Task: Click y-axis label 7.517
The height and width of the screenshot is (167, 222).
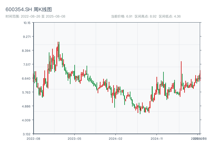Action: [27, 65]
